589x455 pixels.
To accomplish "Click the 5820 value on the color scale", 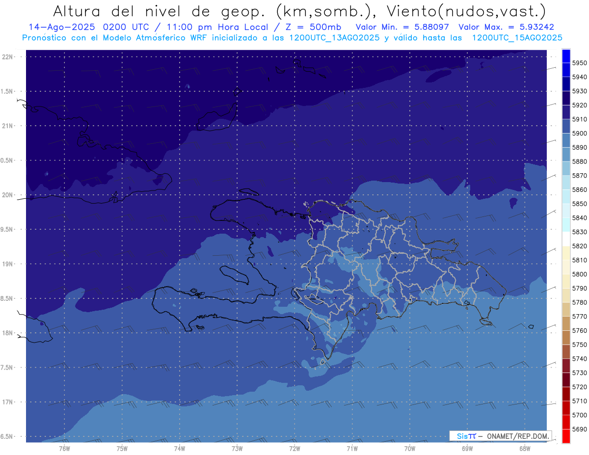I will [x=579, y=246].
